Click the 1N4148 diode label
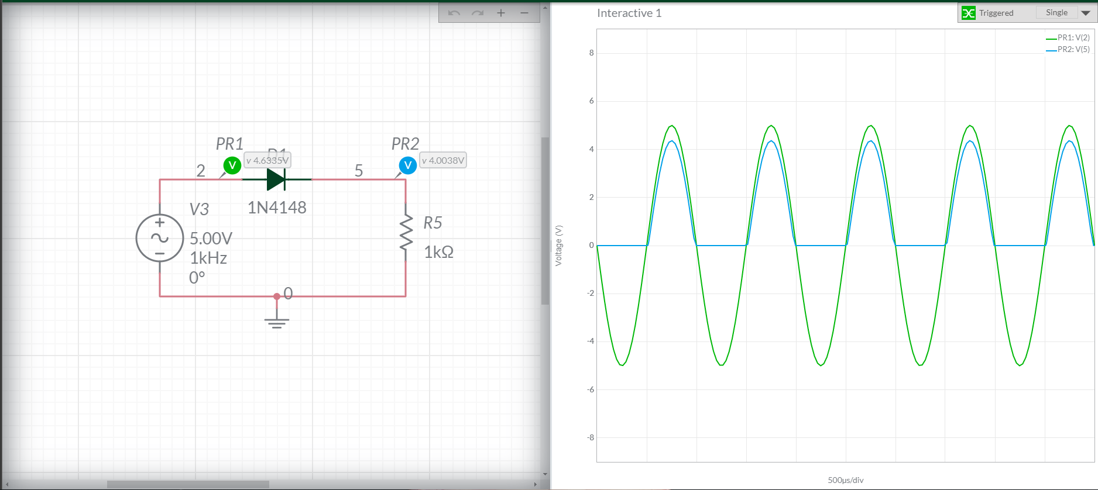Screen dimensions: 1098x490 click(277, 208)
